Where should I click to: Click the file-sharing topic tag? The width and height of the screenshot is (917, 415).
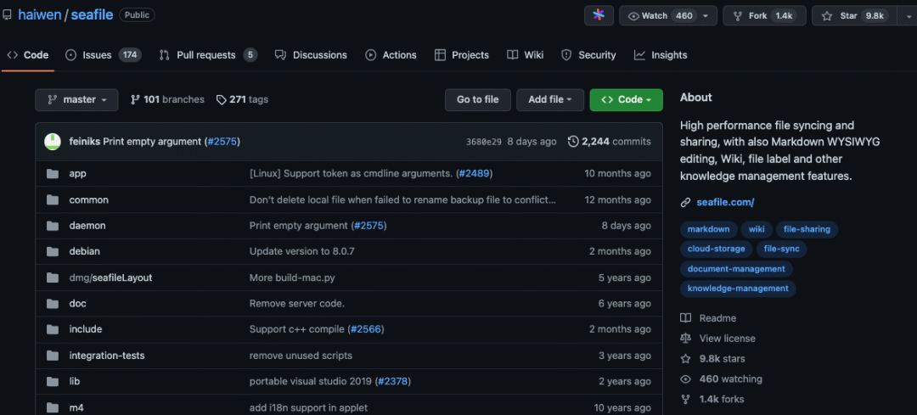(x=807, y=230)
